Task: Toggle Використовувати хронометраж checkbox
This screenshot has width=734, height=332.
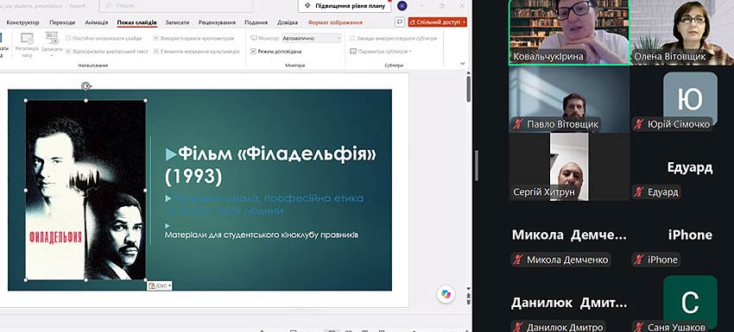Action: (x=156, y=38)
